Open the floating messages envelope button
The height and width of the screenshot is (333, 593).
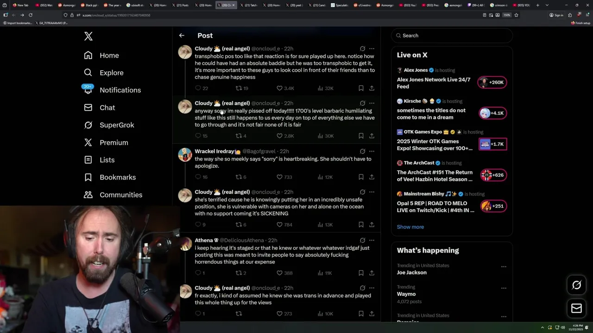pyautogui.click(x=577, y=308)
